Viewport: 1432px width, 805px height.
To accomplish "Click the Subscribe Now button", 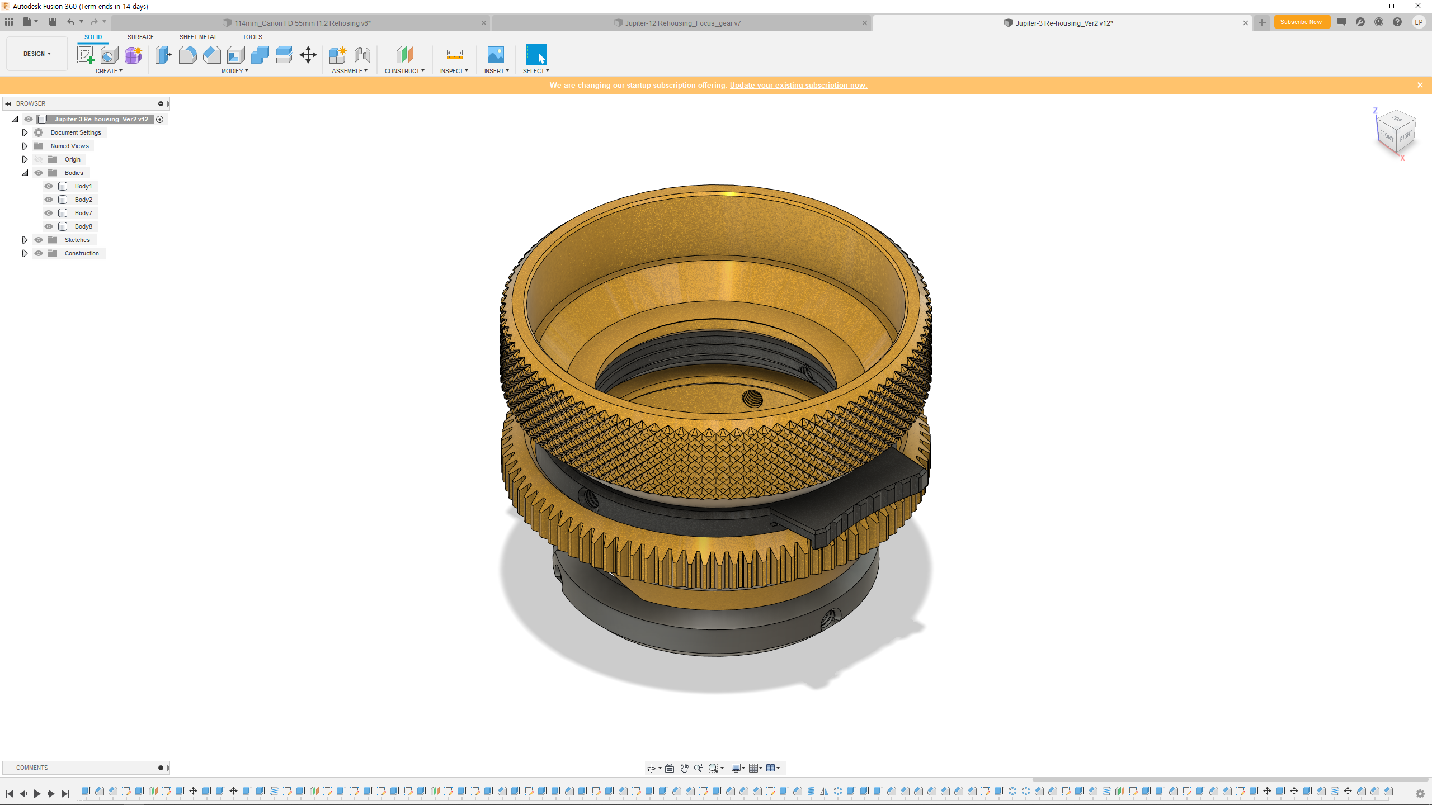I will coord(1301,22).
